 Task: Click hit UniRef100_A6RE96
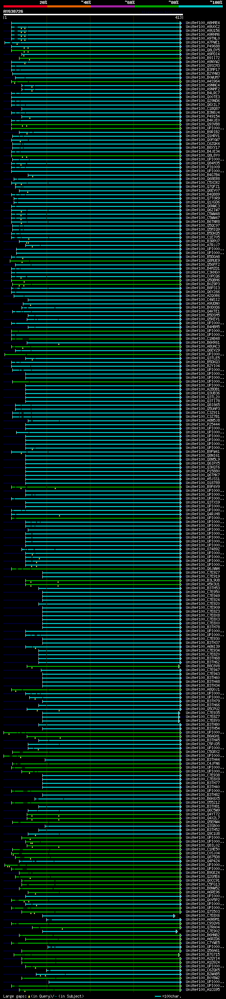(202, 892)
